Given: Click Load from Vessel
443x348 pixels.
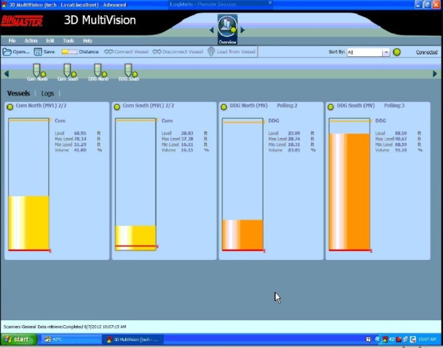Looking at the screenshot, I should (232, 52).
